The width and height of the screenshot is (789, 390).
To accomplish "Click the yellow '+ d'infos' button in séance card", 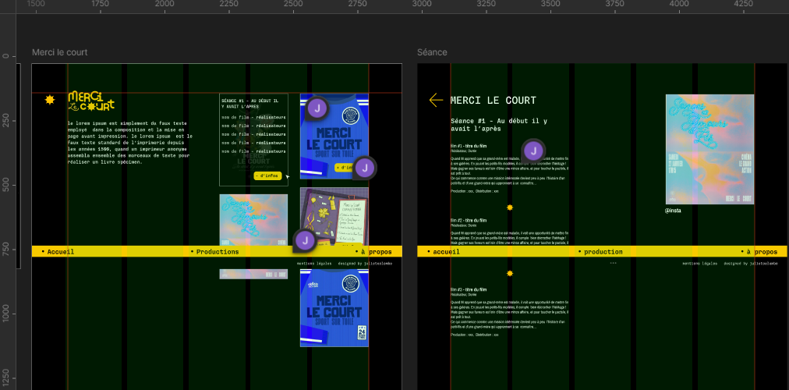I will (267, 175).
